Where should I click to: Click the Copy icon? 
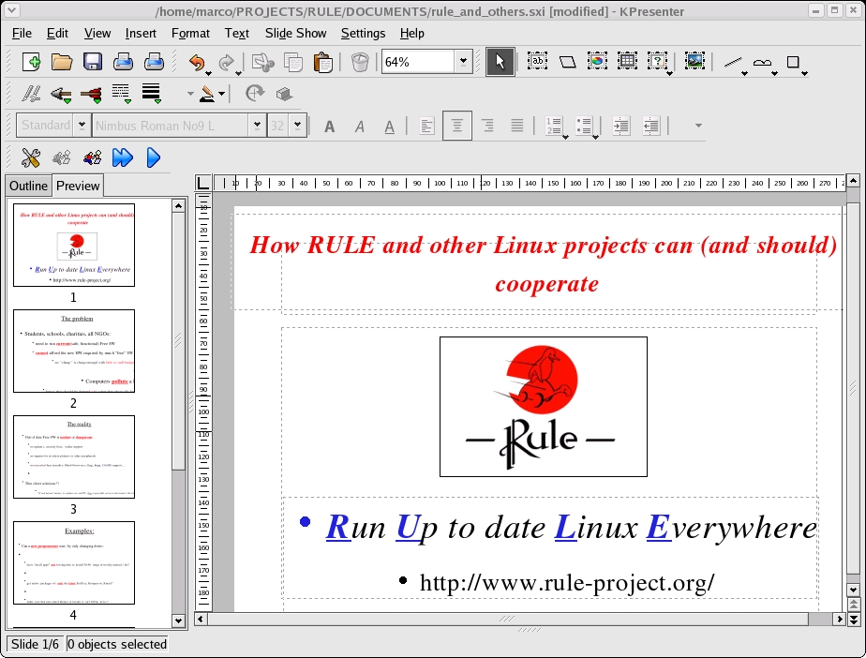pyautogui.click(x=292, y=63)
